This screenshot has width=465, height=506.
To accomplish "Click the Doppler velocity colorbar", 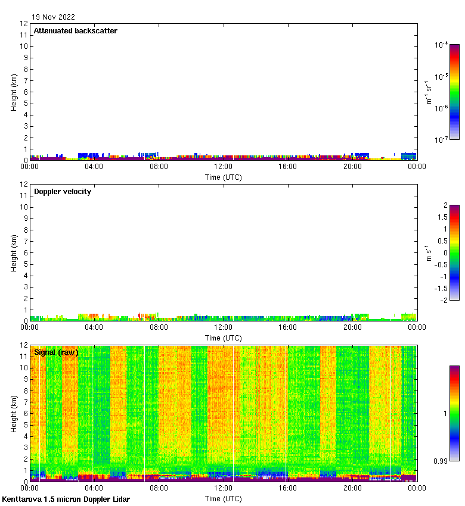I will (454, 252).
